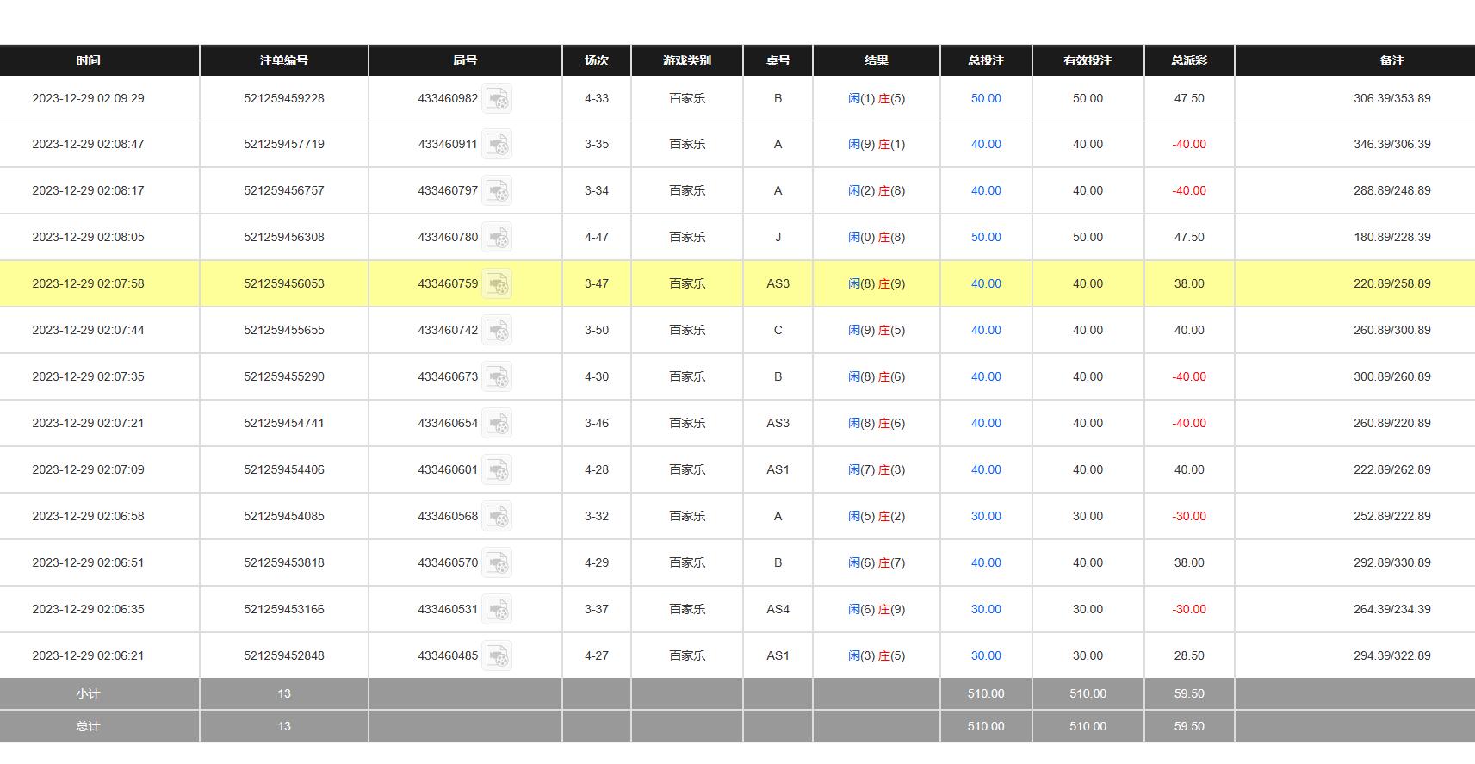The image size is (1475, 764).
Task: Click video replay icon for 433460654
Action: click(497, 424)
